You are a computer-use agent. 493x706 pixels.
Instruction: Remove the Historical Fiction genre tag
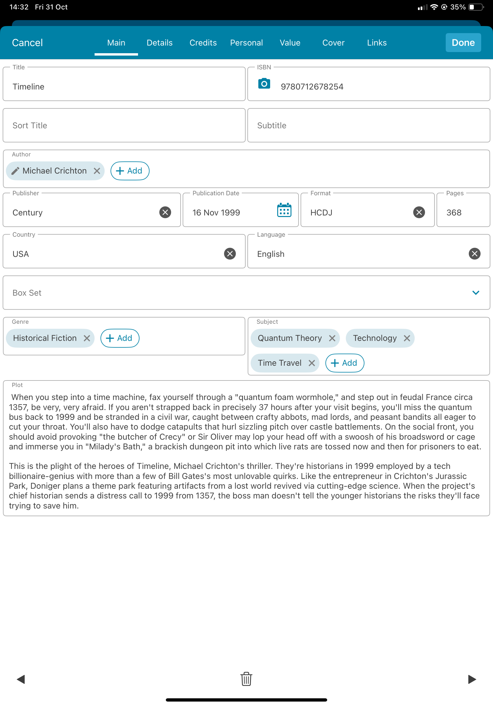pyautogui.click(x=87, y=338)
